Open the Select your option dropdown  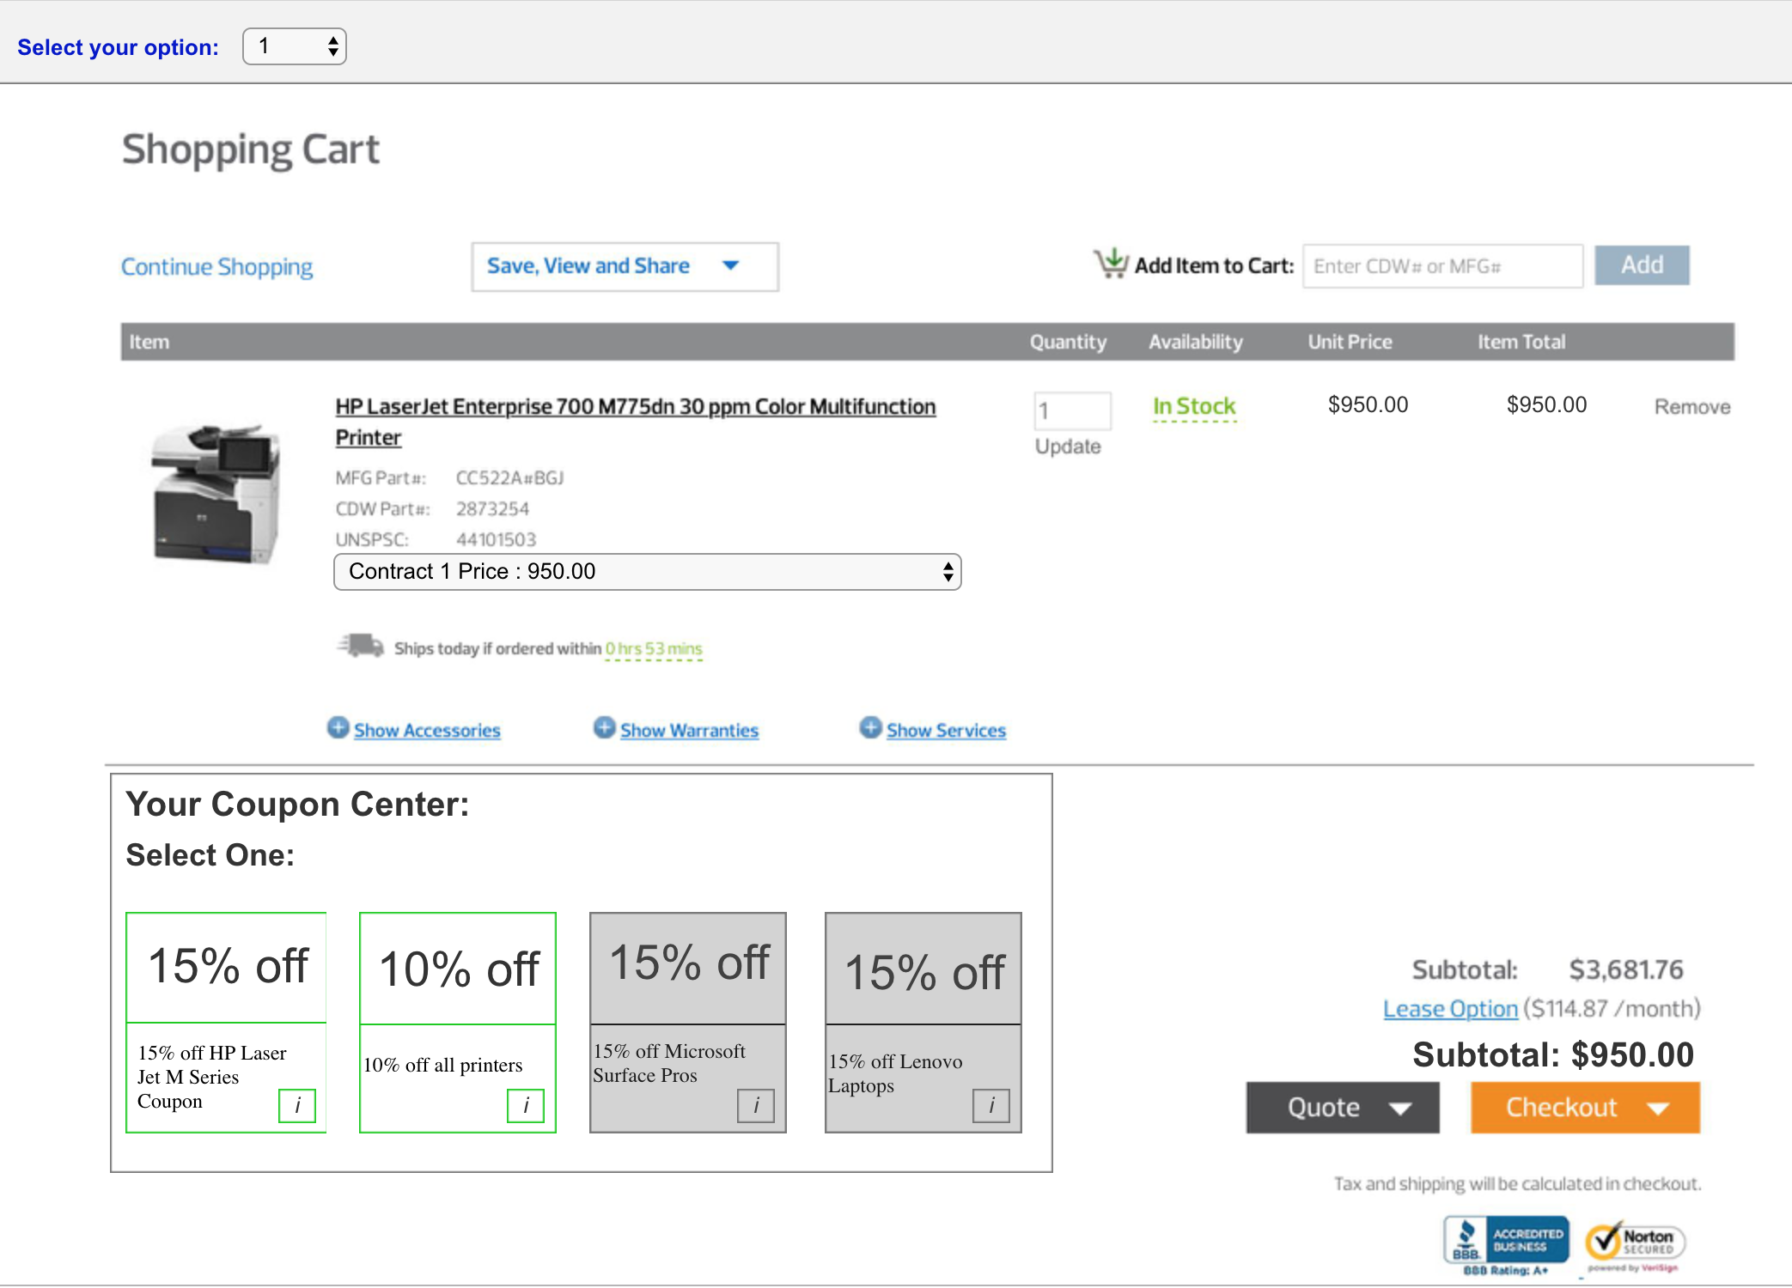295,46
